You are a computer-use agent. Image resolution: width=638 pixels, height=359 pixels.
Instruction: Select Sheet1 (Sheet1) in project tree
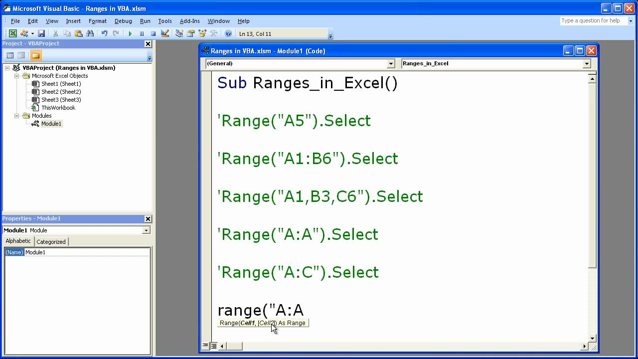[61, 84]
